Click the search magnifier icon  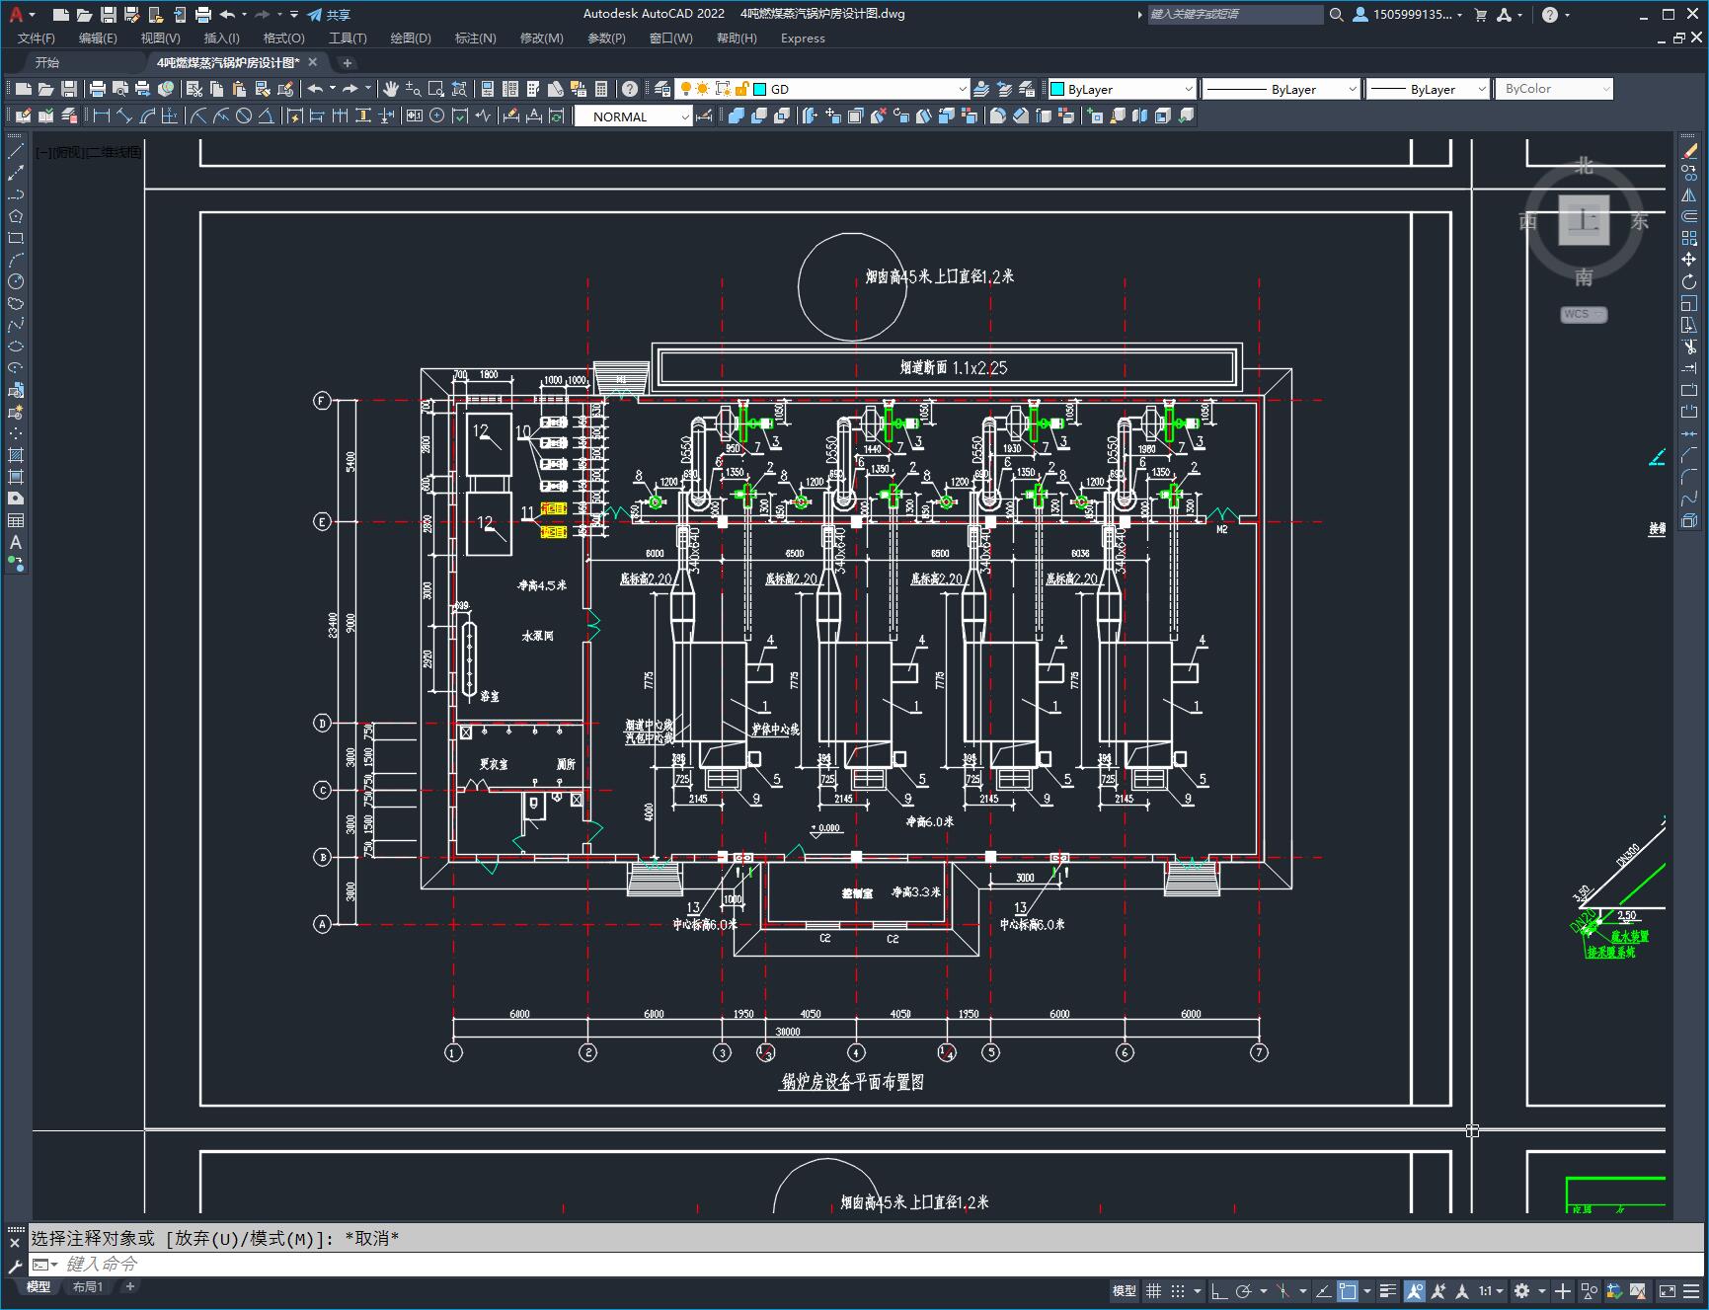click(1336, 15)
